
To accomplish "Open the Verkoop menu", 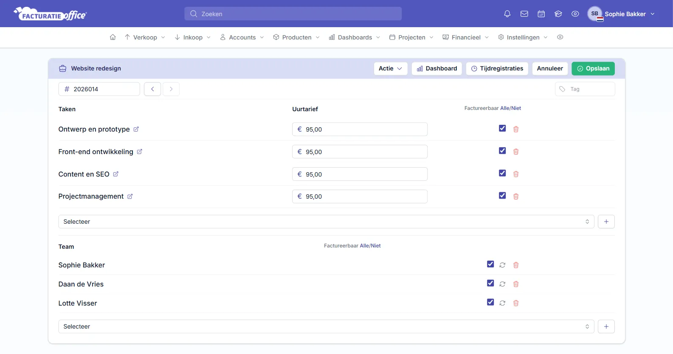I will (145, 37).
